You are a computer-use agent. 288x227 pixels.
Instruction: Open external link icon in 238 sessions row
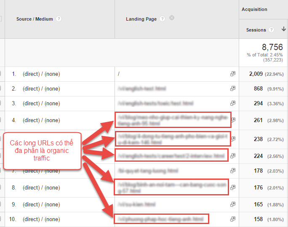(233, 139)
